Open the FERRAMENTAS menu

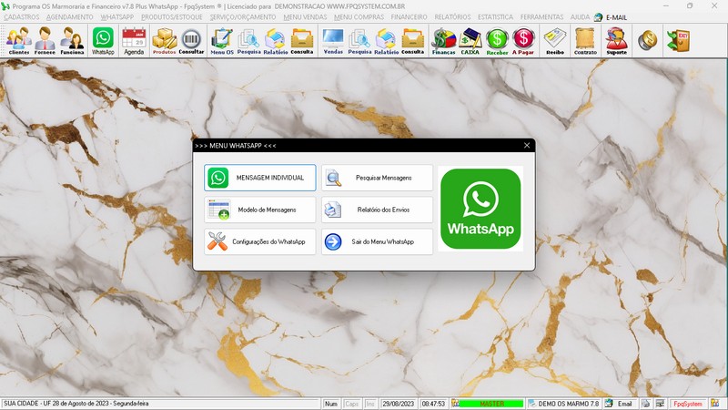click(541, 16)
